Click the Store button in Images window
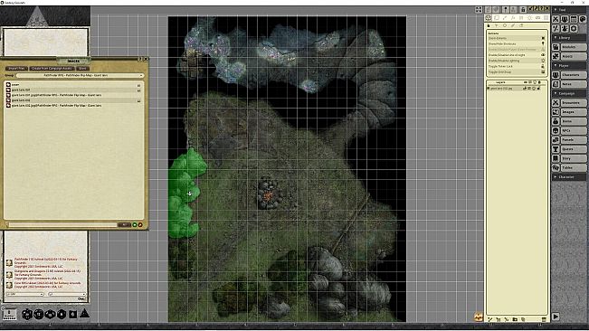The width and height of the screenshot is (589, 331). (82, 69)
